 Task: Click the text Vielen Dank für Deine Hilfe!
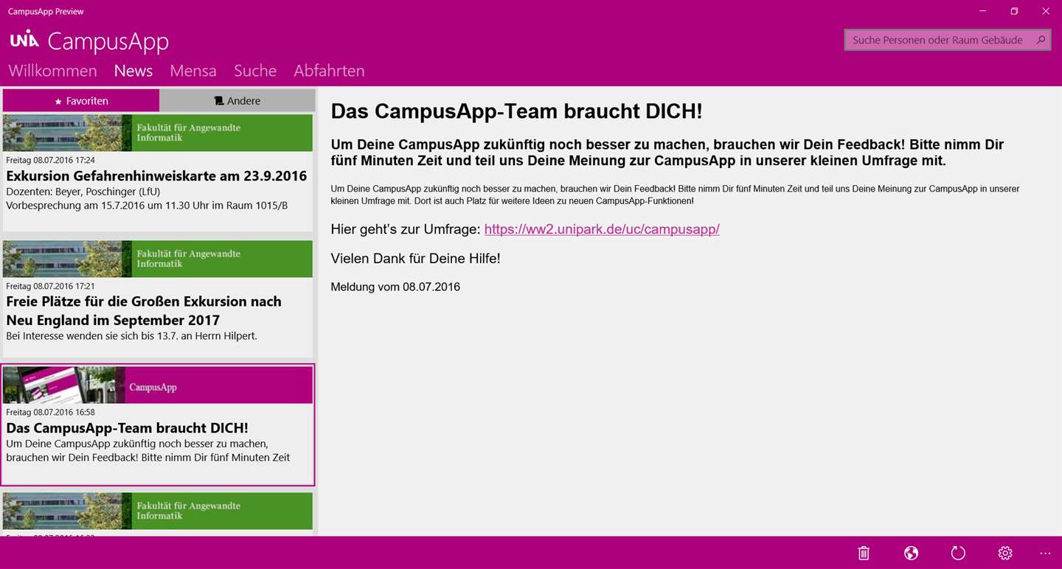[415, 259]
